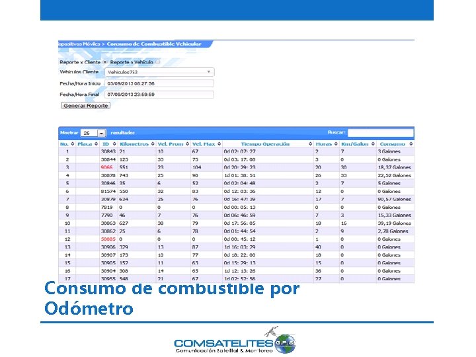Image resolution: width=476 pixels, height=357 pixels.
Task: Sort by the Tiempo Operación column arrows
Action: click(x=310, y=144)
